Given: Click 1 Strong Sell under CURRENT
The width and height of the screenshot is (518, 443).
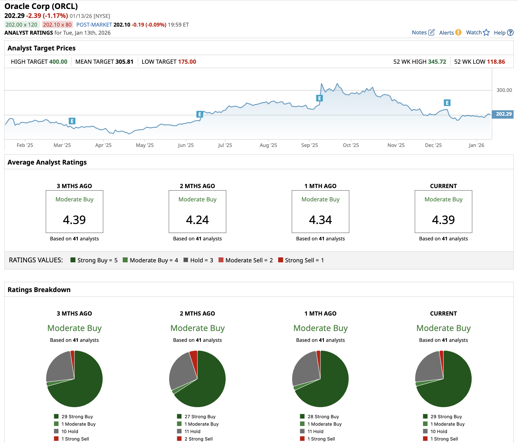Looking at the screenshot, I should tap(444, 439).
